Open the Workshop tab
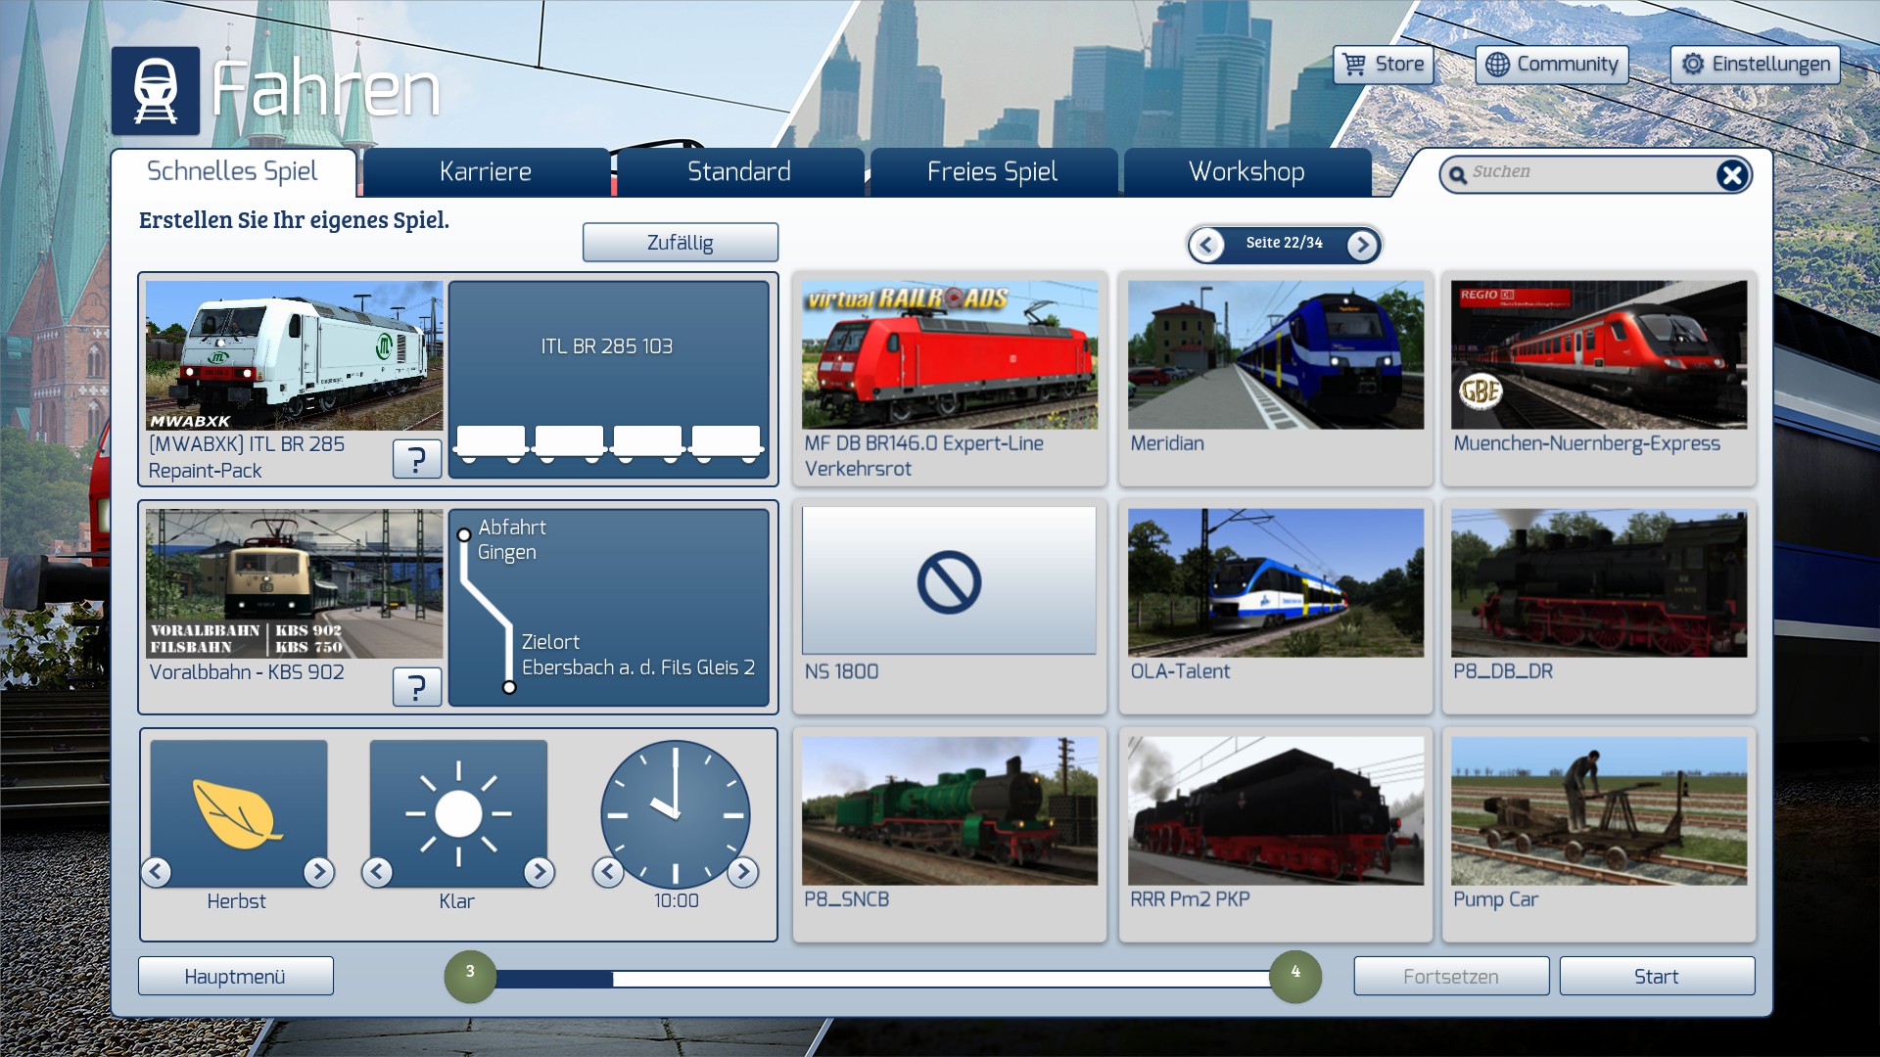This screenshot has height=1057, width=1880. 1245,172
